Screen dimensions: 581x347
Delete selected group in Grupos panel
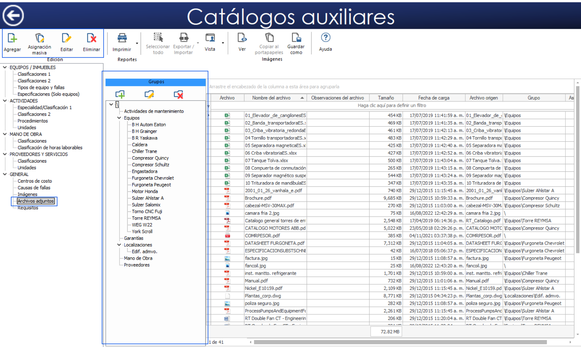178,95
